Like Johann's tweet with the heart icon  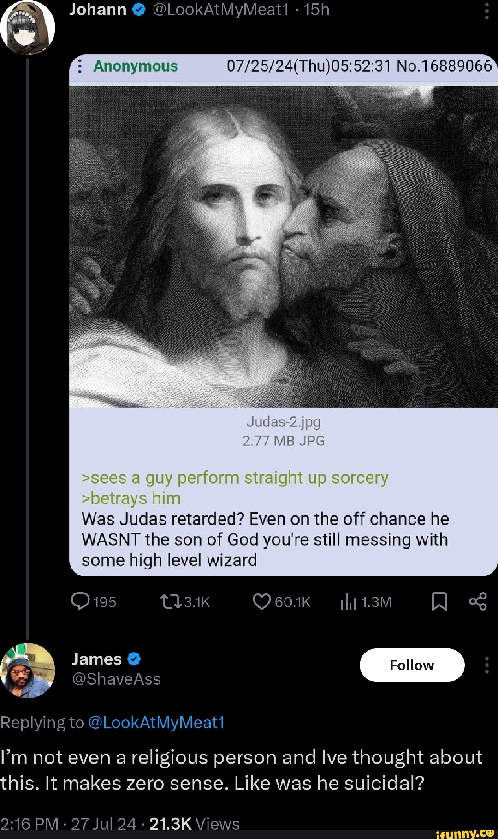[x=261, y=601]
